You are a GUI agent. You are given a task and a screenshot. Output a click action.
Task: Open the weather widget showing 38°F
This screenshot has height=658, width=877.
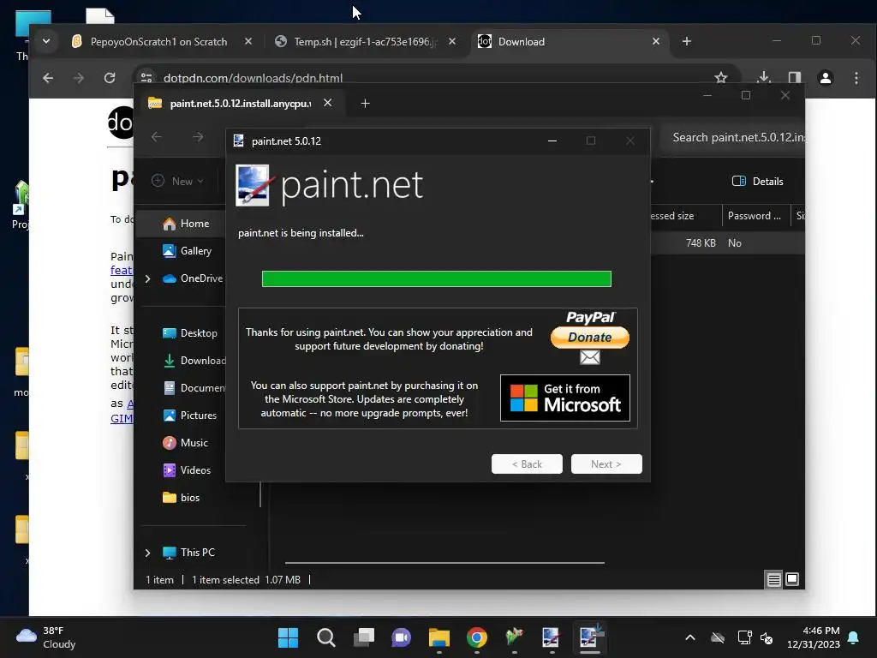click(46, 637)
